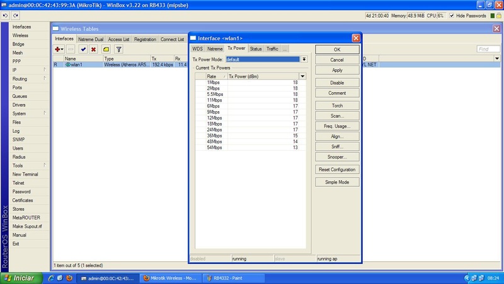Switch to Traffic tab
The image size is (504, 284).
coord(272,49)
